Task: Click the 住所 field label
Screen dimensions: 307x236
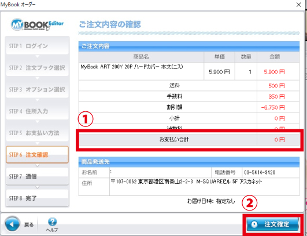Action: pyautogui.click(x=87, y=183)
